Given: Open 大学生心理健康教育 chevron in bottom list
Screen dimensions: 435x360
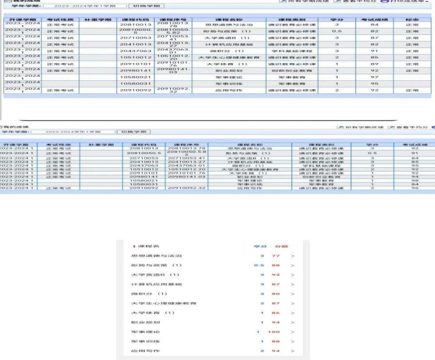Looking at the screenshot, I should 292,303.
